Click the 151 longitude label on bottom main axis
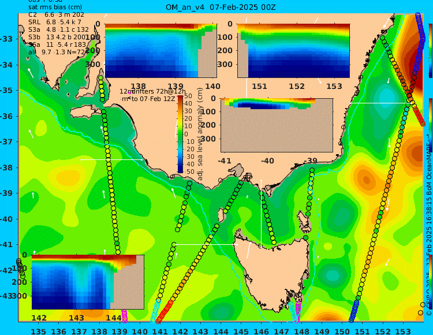 click(363, 331)
